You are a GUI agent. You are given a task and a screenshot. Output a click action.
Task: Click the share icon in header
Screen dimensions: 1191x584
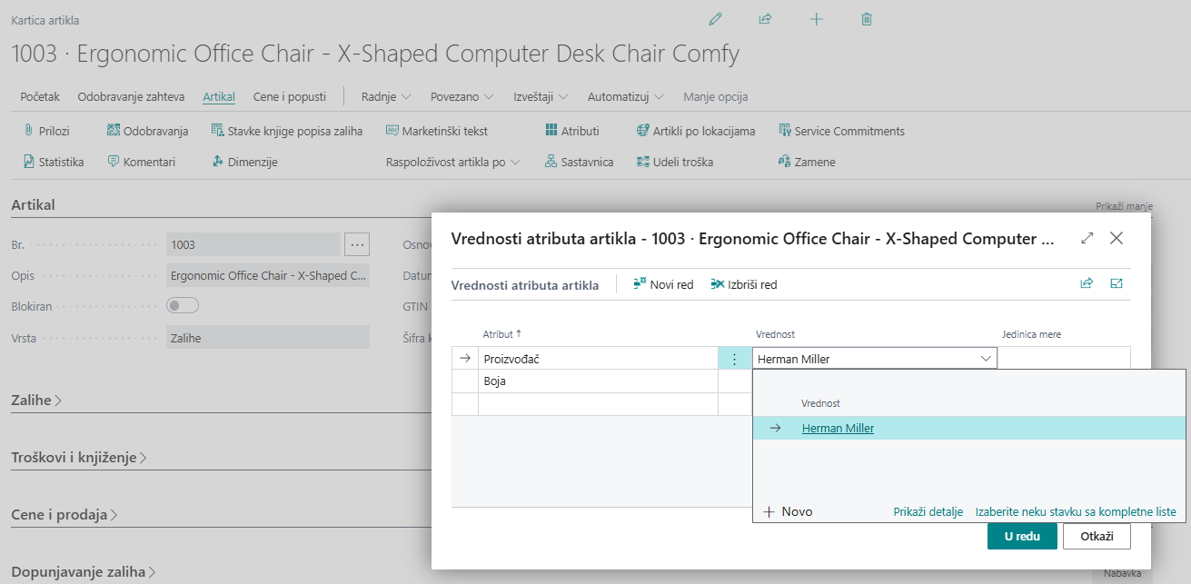pos(765,19)
